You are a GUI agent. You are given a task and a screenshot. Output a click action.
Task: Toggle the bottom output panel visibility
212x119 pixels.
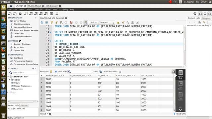coord(205,14)
